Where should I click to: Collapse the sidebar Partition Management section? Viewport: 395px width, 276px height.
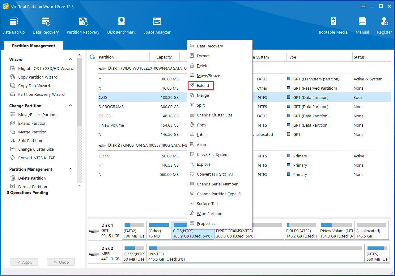coord(70,169)
